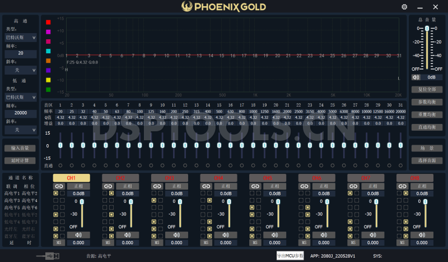Select the CH1 channel tab
This screenshot has width=448, height=262.
(72, 178)
